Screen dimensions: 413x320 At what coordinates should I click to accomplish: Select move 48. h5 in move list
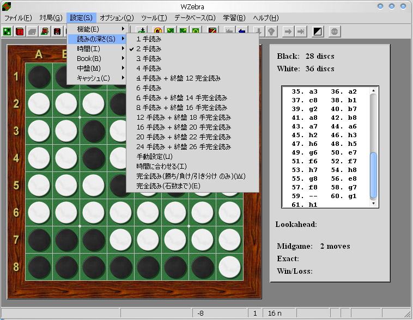pyautogui.click(x=344, y=144)
